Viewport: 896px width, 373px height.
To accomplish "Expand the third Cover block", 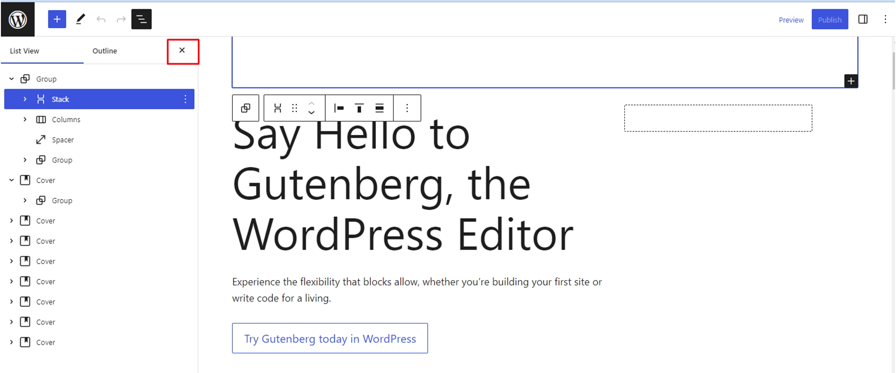I will [11, 241].
